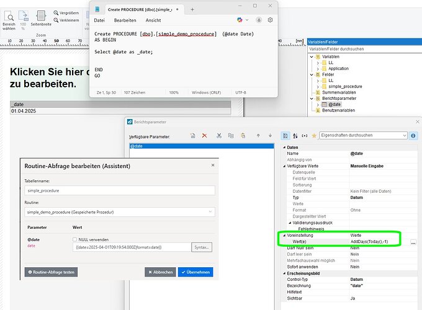Collapse Erscheinungsbild property group
Image resolution: width=422 pixels, height=310 pixels.
click(x=284, y=273)
